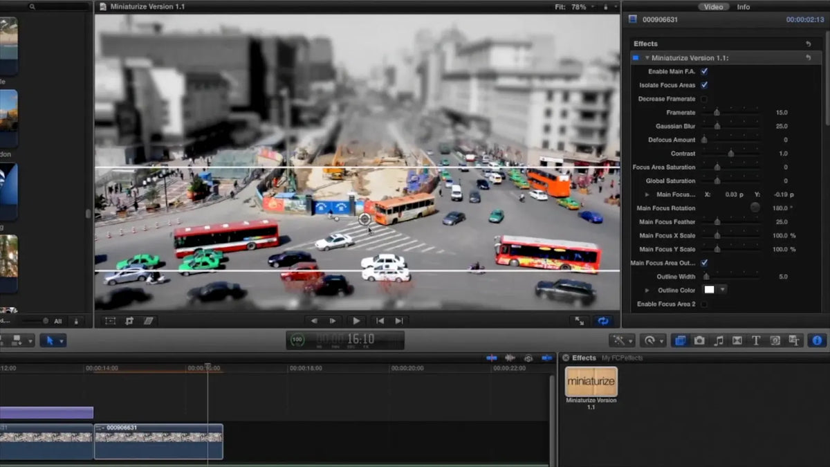Adjust the Contrast slider

pyautogui.click(x=730, y=154)
